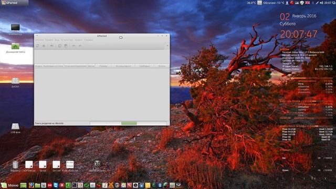Open the Меню start button

coord(9,185)
